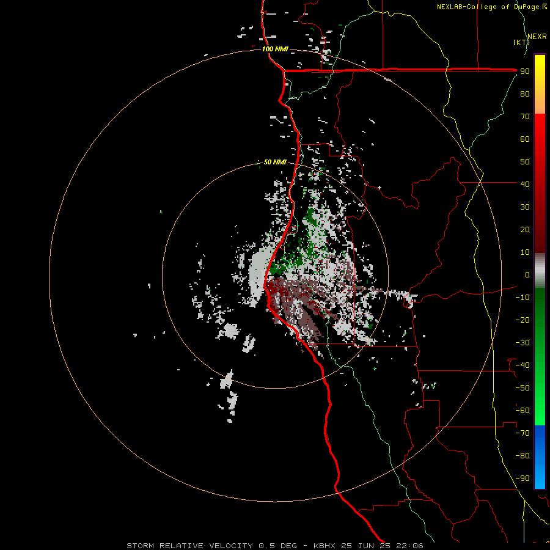Click the 50 value on velocity scale
The height and width of the screenshot is (550, 550).
coord(525,162)
